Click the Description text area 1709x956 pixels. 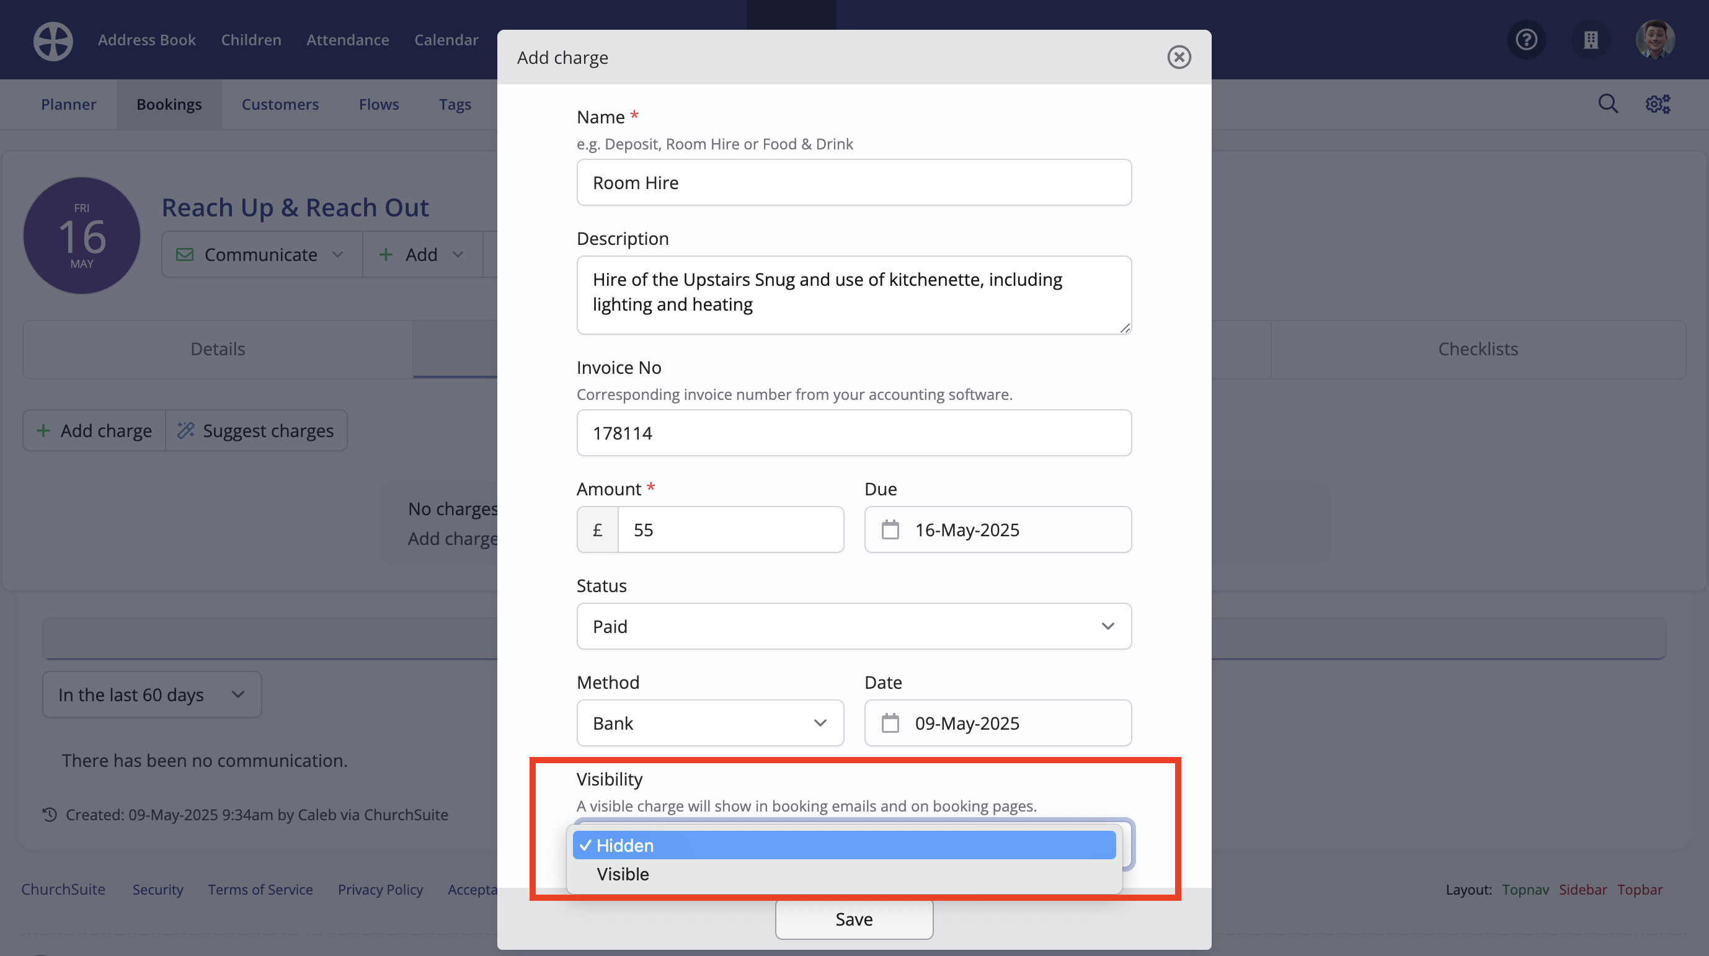click(x=854, y=294)
